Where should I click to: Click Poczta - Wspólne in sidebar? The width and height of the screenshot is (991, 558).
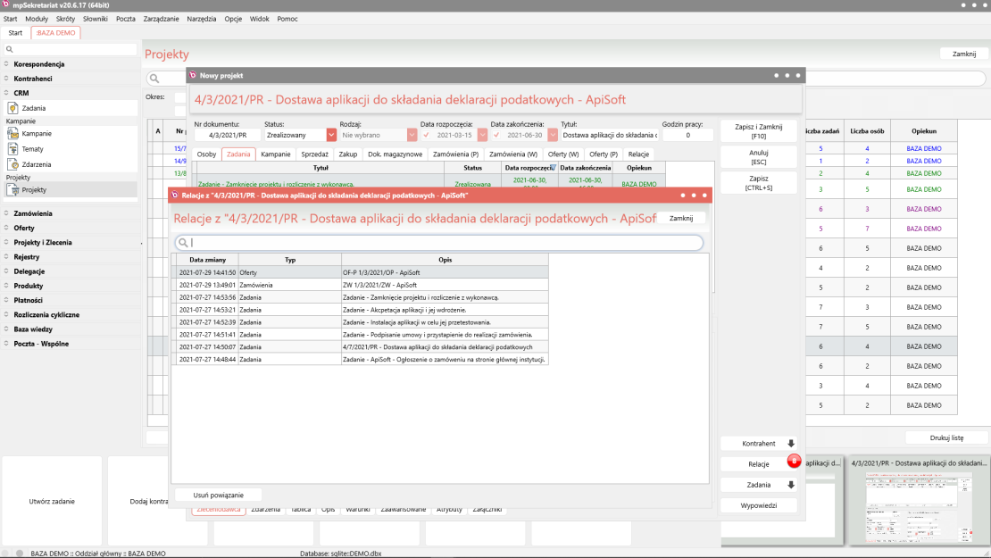[41, 344]
